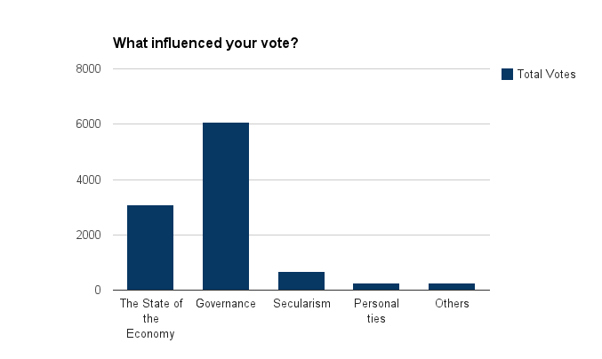Click the 8000 horizontal gridline
This screenshot has height=359, width=602.
pos(301,69)
